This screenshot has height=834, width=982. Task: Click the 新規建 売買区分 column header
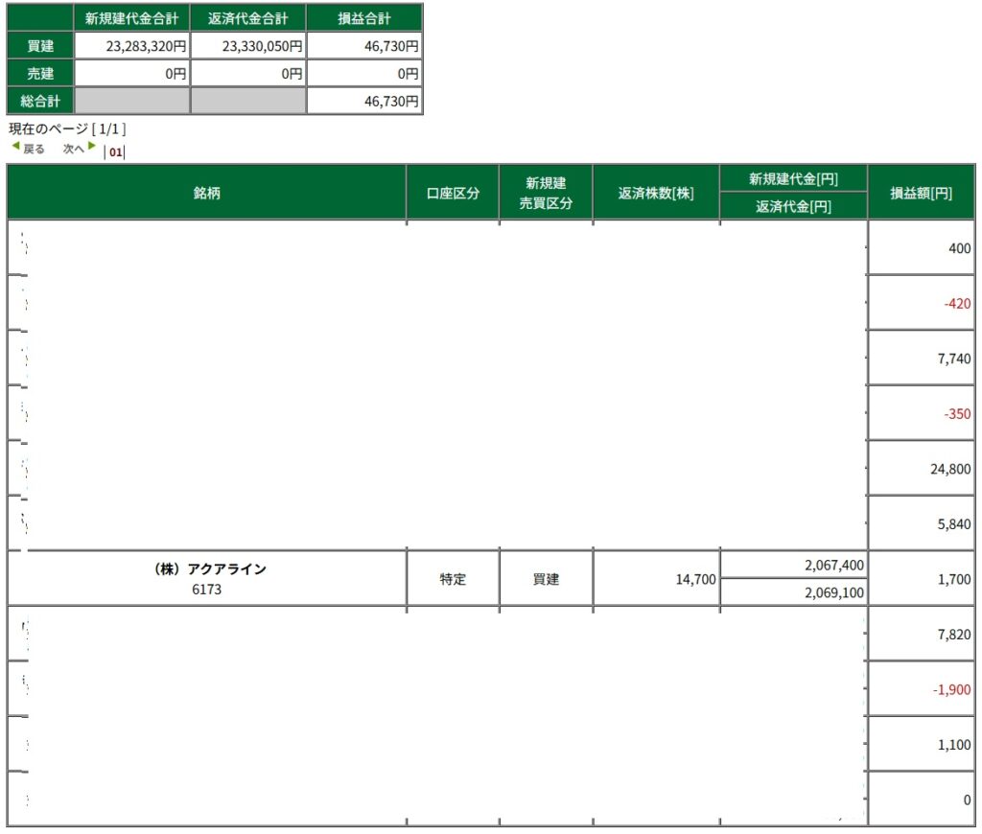coord(546,193)
